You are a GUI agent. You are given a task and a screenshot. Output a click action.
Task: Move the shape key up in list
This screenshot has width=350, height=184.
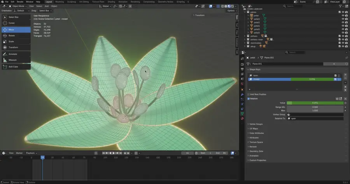pyautogui.click(x=345, y=87)
